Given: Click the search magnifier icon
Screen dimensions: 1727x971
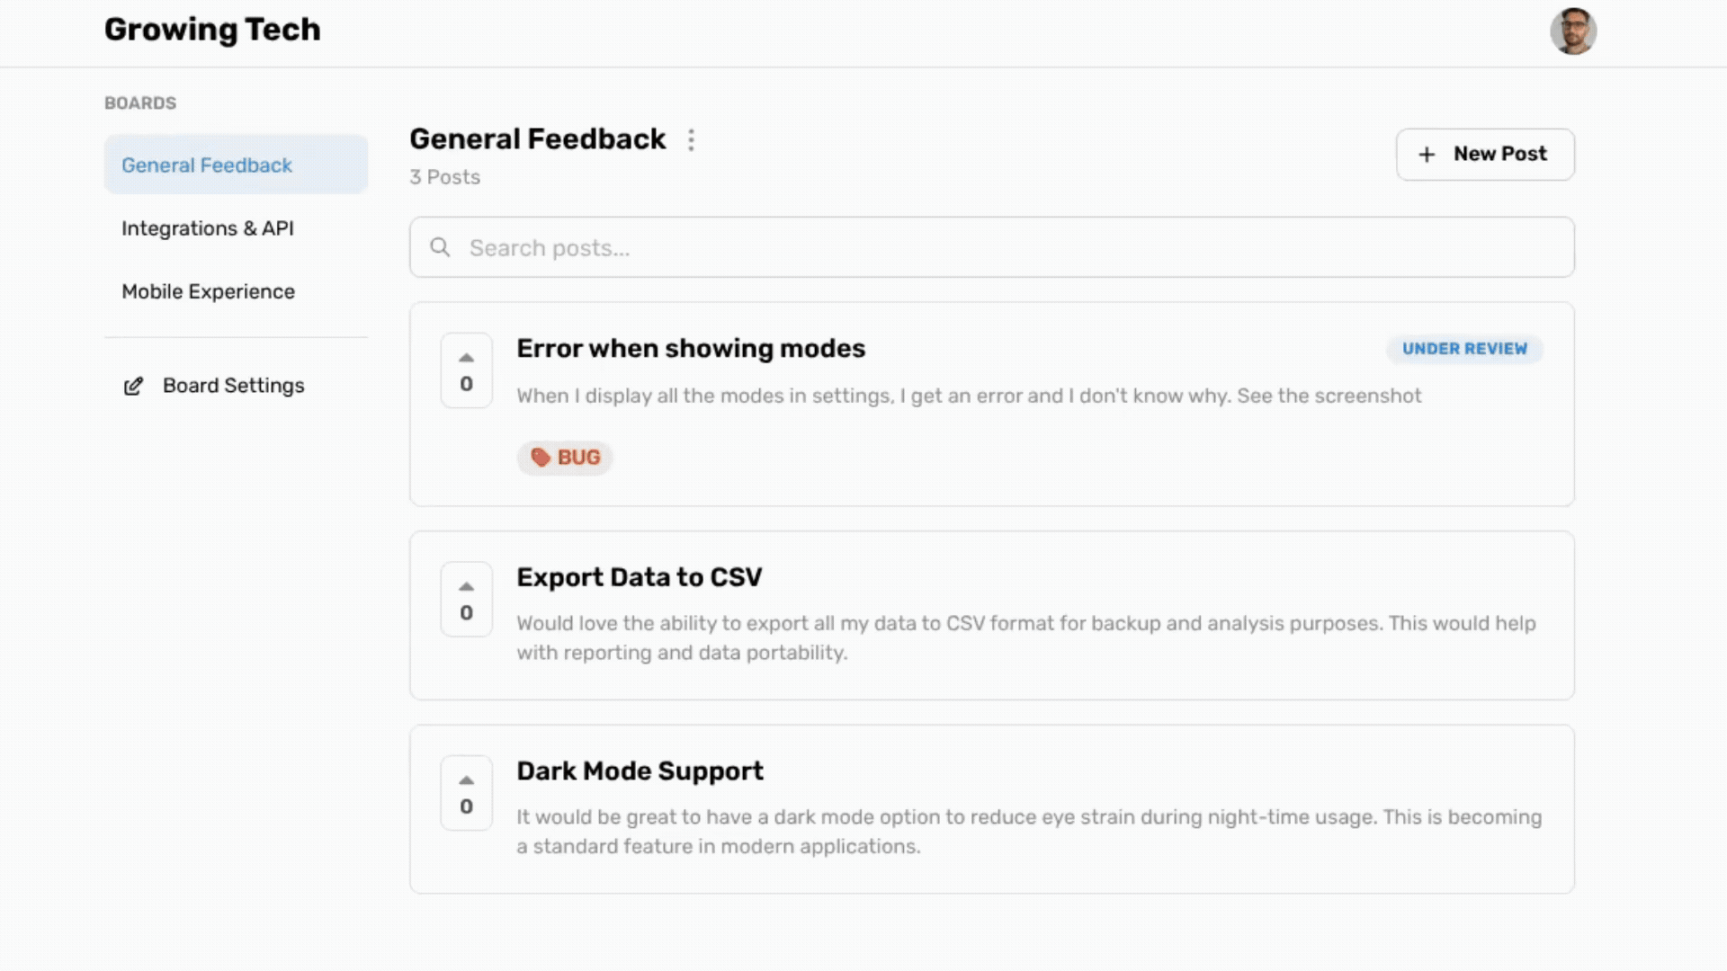Looking at the screenshot, I should [441, 246].
